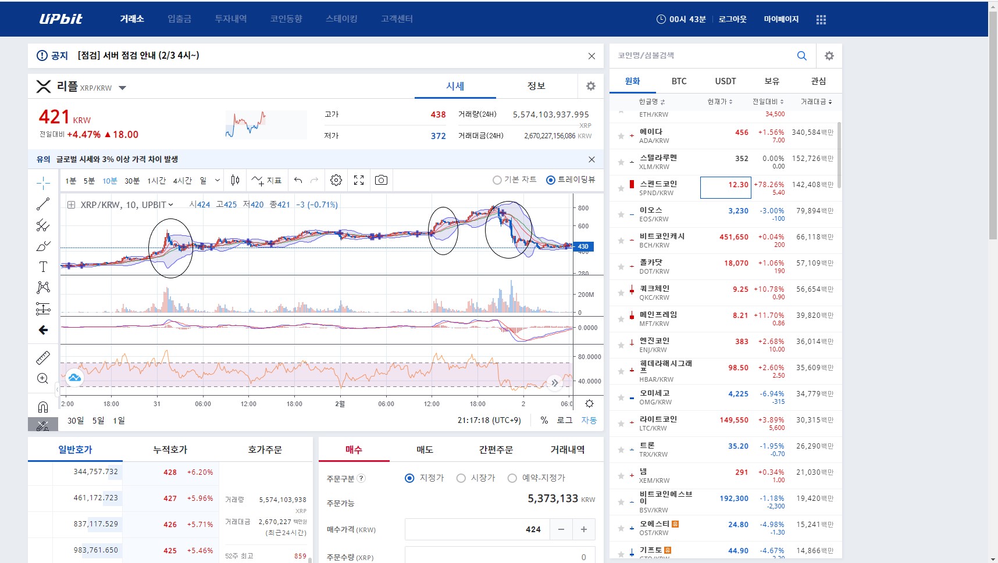
Task: Increase 매수가격 with plus button
Action: click(x=584, y=529)
